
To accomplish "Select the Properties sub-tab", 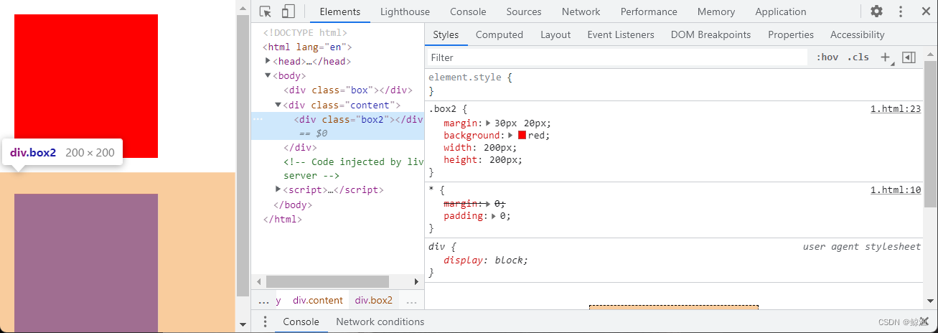I will [791, 34].
